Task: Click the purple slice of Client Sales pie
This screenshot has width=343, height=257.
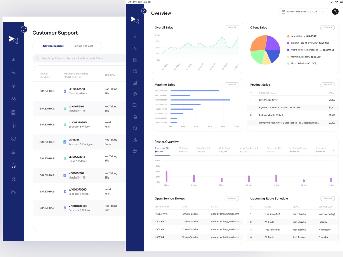Action: tap(273, 43)
